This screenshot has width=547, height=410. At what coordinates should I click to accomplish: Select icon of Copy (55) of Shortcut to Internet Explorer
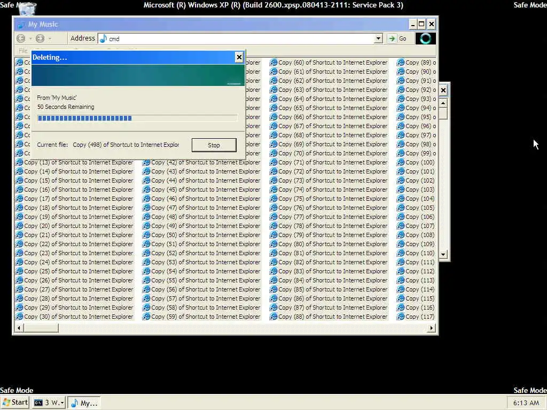[x=146, y=280]
